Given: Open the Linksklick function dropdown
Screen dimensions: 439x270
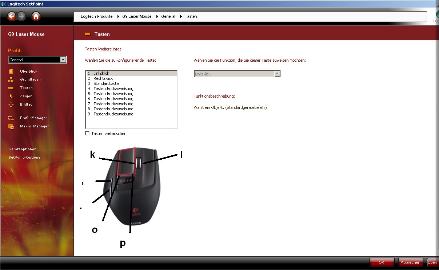Looking at the screenshot, I should [x=237, y=74].
